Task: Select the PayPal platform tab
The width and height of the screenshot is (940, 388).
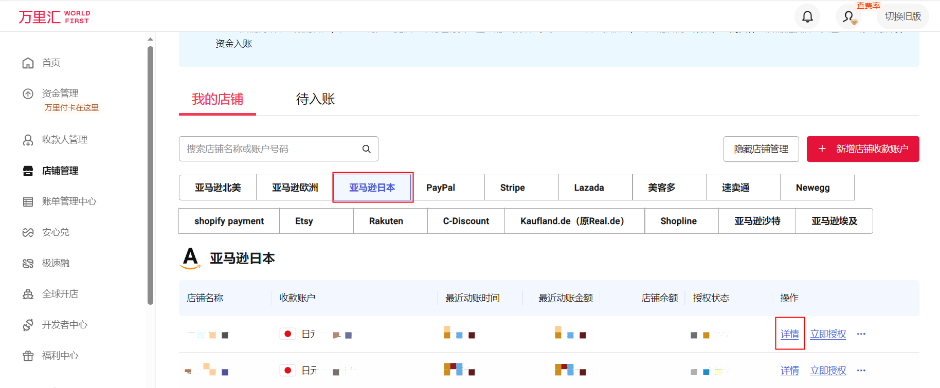Action: pos(448,188)
